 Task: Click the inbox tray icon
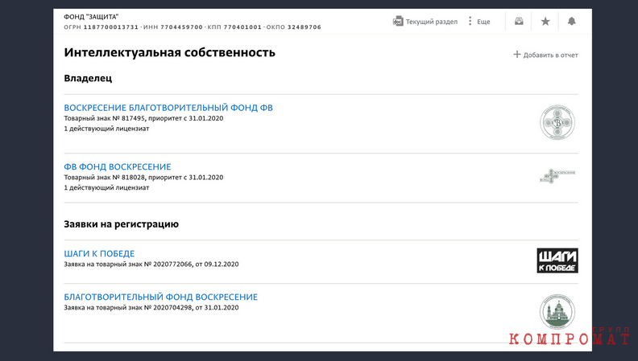coord(519,21)
